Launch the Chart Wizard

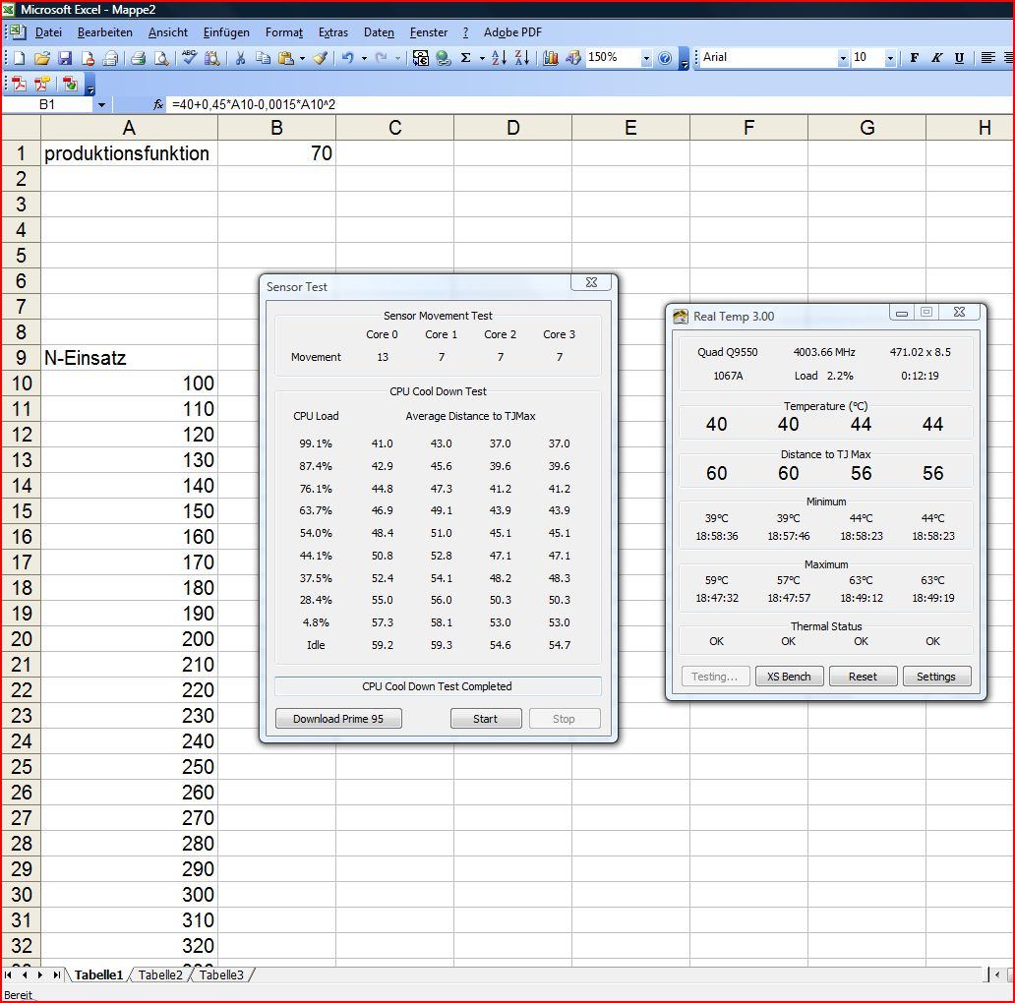(551, 58)
